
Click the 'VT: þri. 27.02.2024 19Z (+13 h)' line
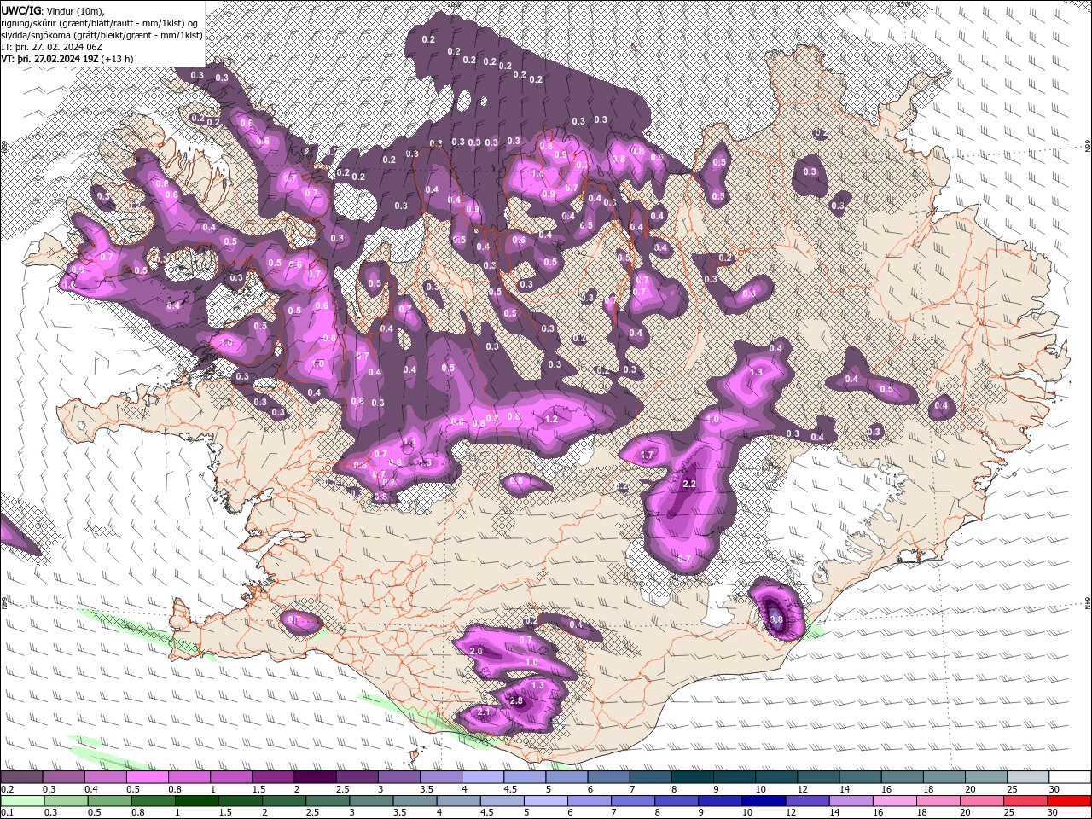click(67, 59)
